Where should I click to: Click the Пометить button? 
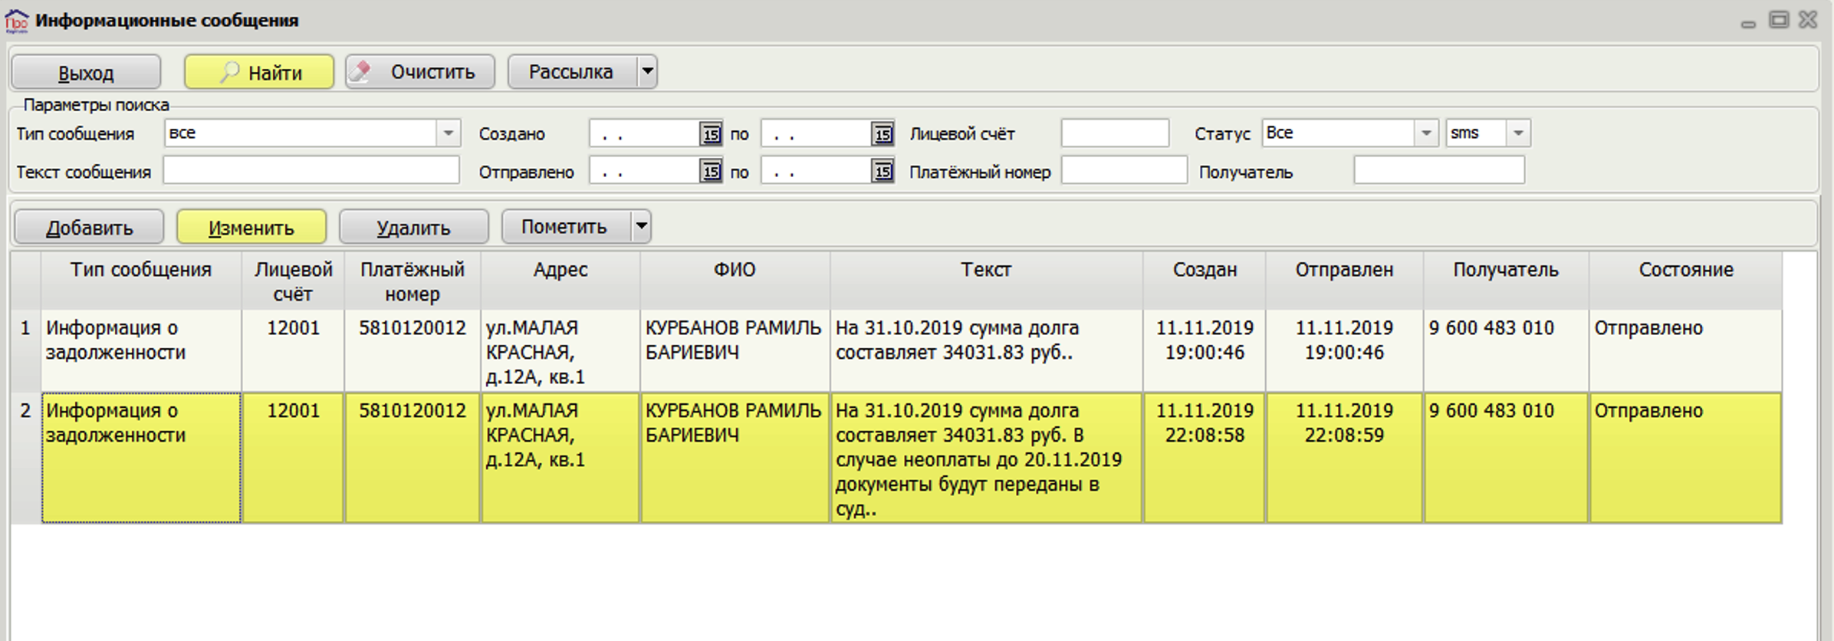click(x=566, y=227)
